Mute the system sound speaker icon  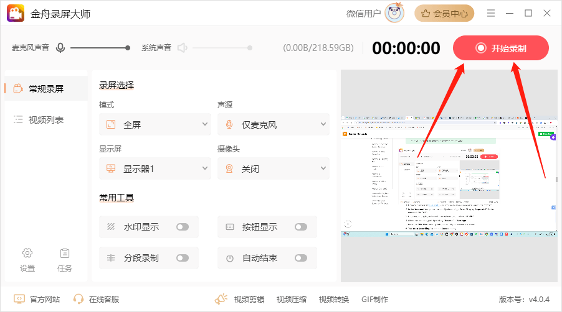click(x=183, y=47)
